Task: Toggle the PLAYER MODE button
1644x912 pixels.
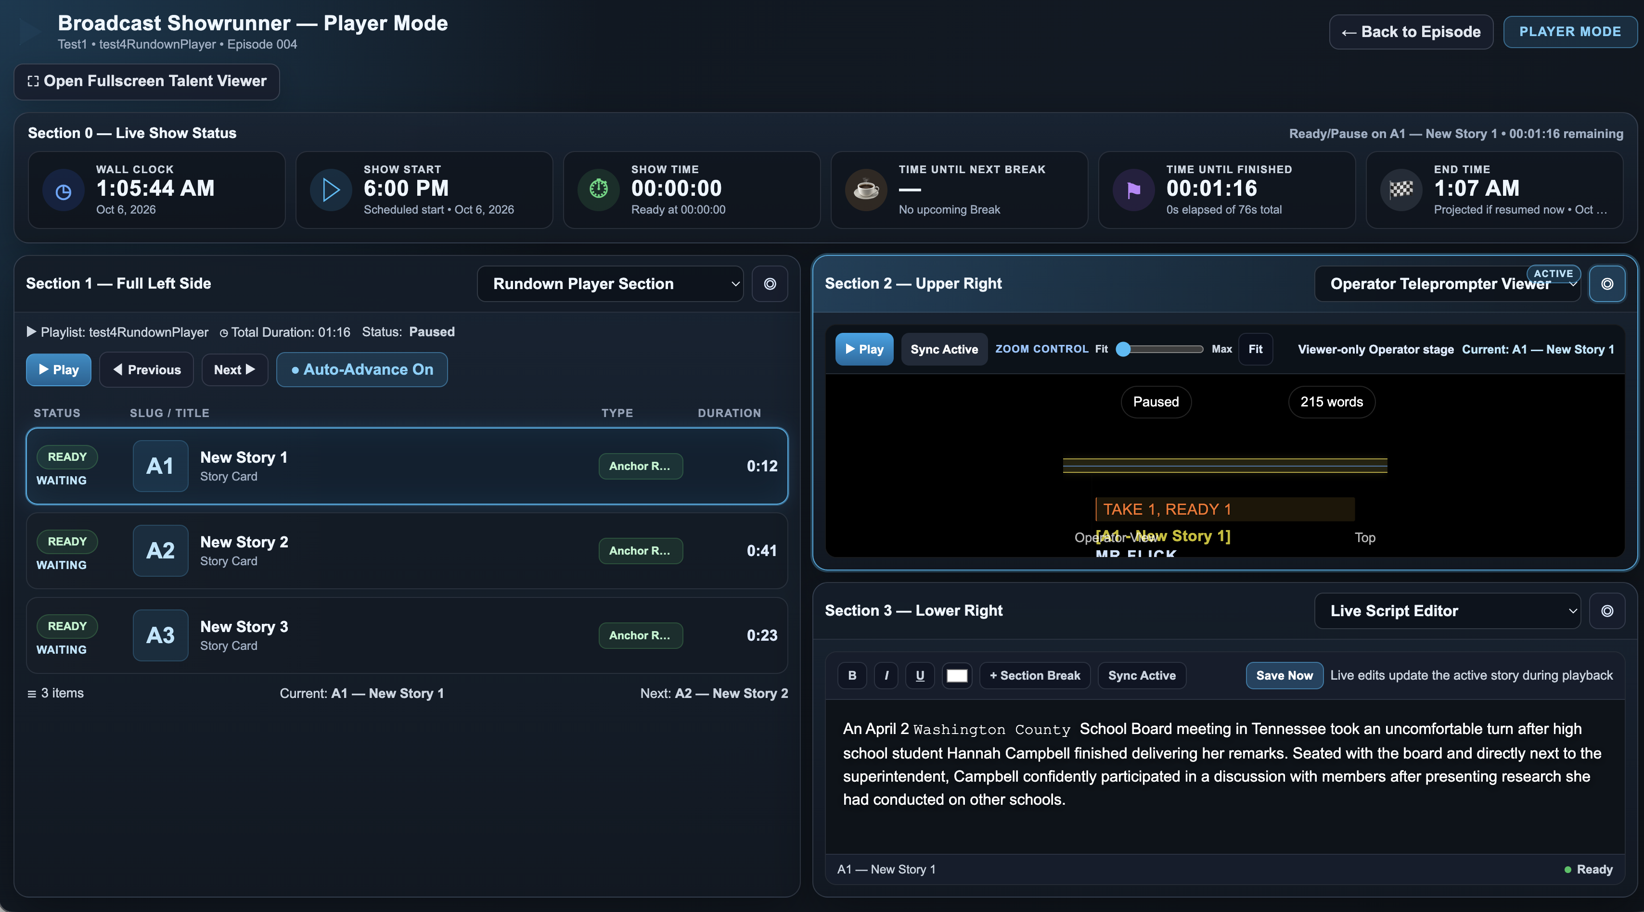Action: pos(1570,32)
